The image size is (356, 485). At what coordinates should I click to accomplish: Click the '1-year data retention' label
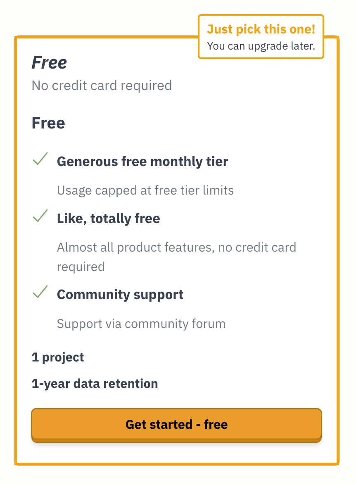[95, 384]
